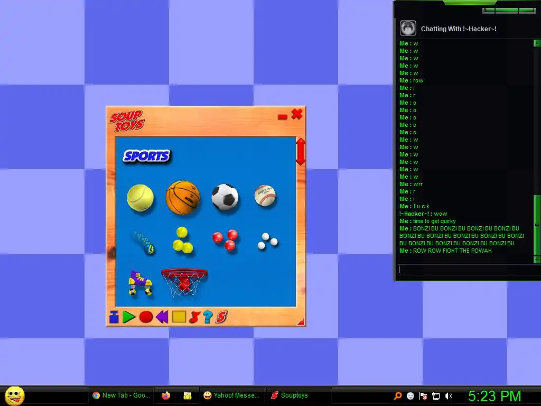Click the red resize corner of Soup Toys
541x406 pixels.
point(301,321)
